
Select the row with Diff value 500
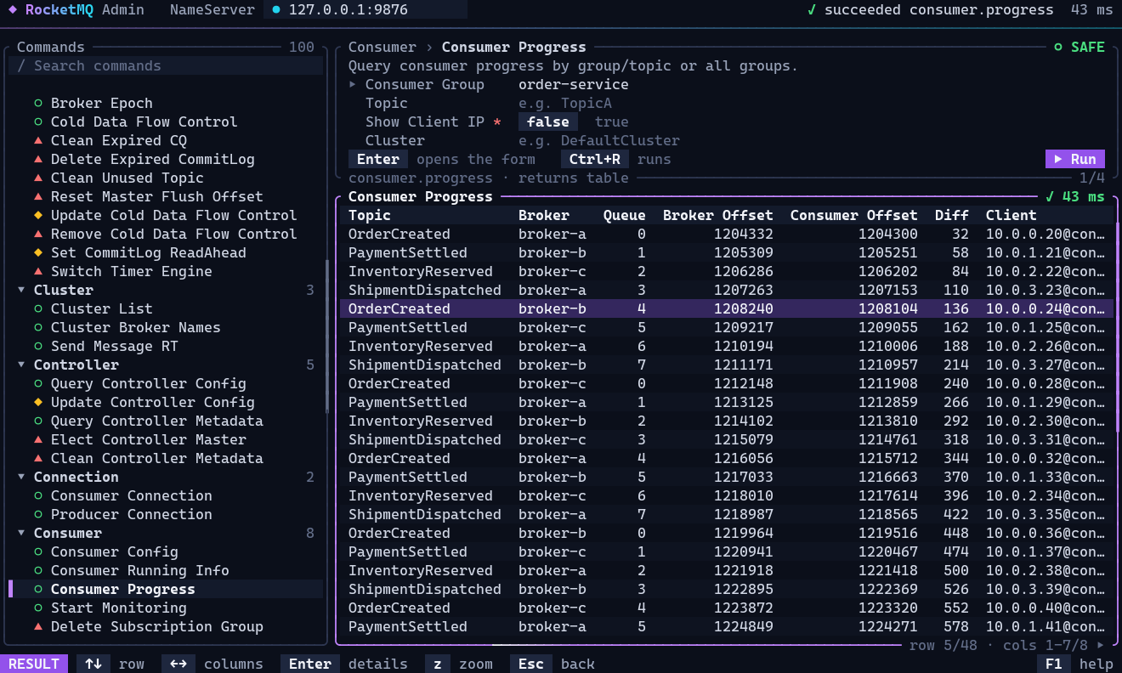tap(727, 571)
